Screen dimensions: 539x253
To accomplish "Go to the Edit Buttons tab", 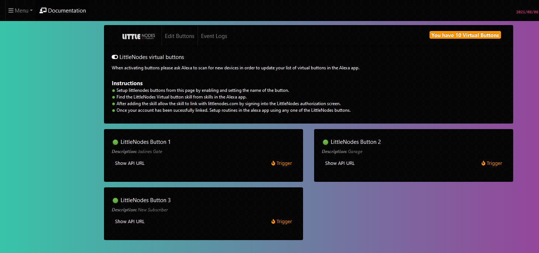I will pyautogui.click(x=180, y=36).
